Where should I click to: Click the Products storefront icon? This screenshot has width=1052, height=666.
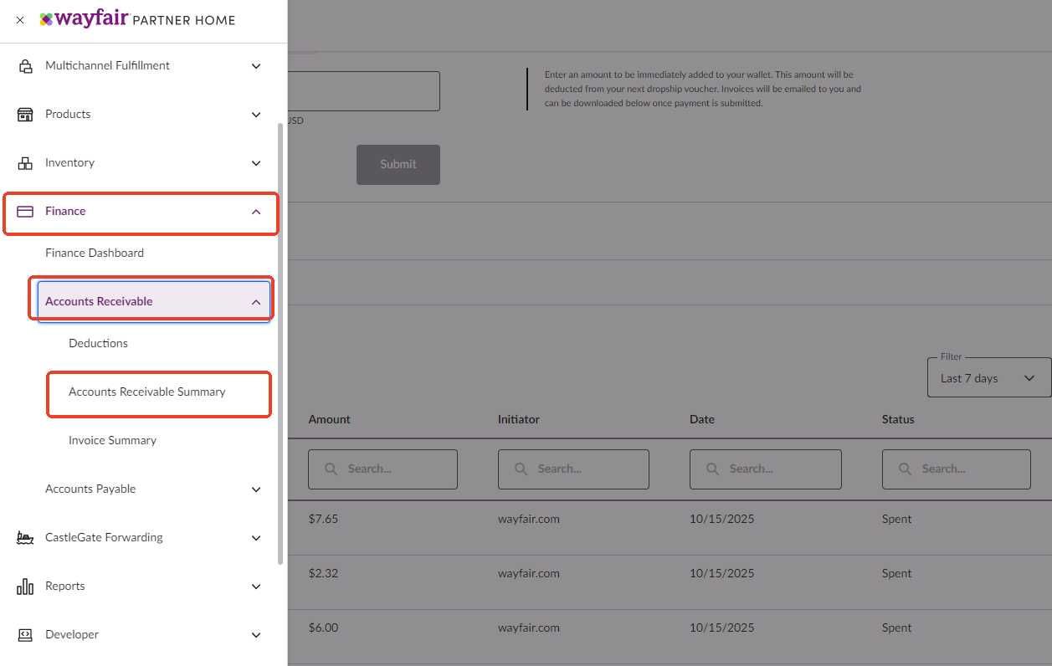[x=25, y=115]
